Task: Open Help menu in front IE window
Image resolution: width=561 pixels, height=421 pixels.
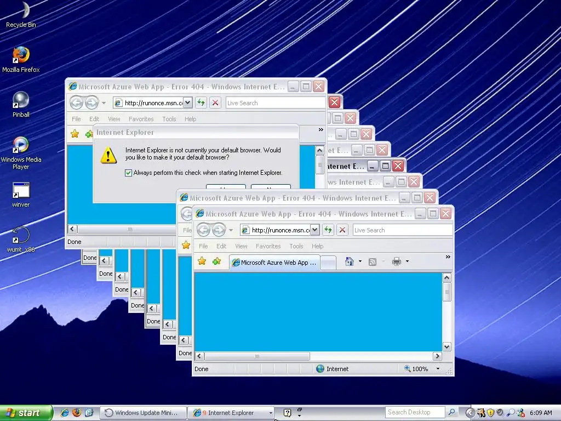Action: (x=317, y=246)
